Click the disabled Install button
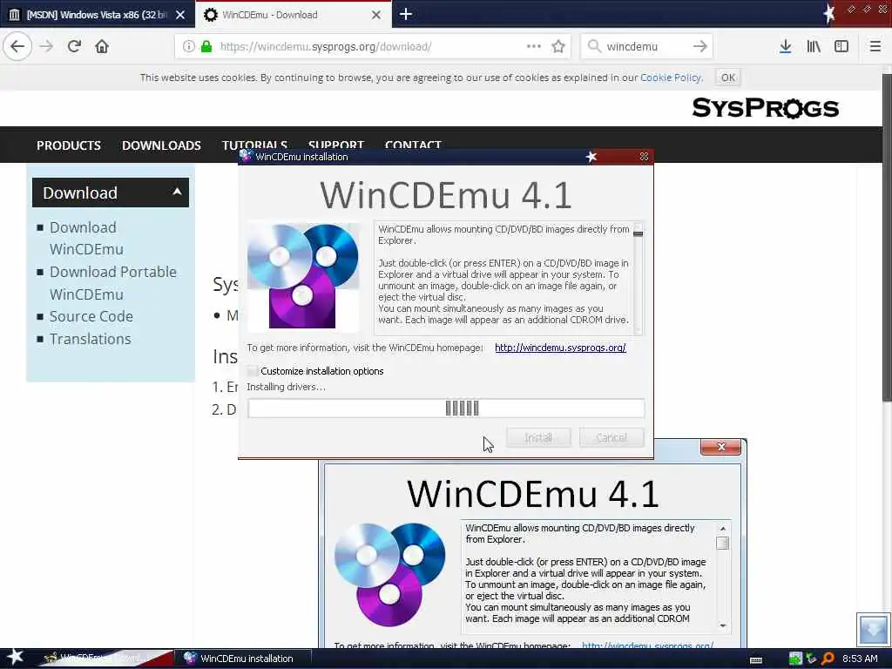This screenshot has height=669, width=892. [x=538, y=437]
